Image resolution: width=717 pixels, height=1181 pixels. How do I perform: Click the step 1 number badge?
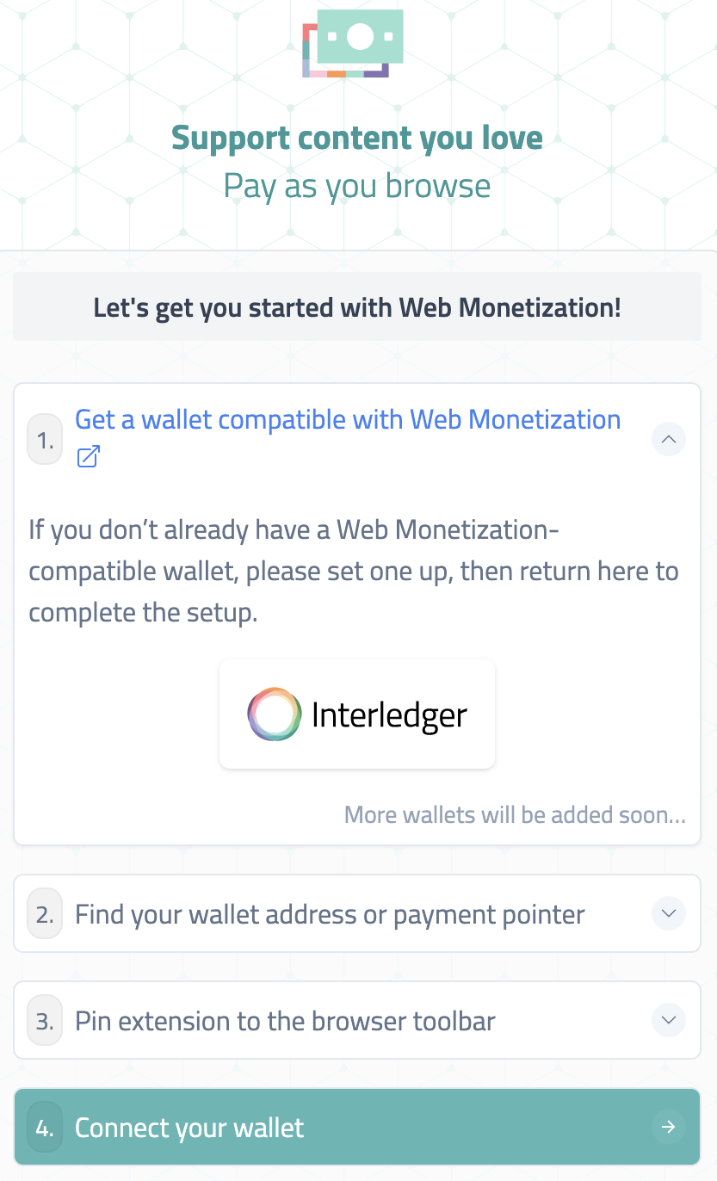click(45, 439)
